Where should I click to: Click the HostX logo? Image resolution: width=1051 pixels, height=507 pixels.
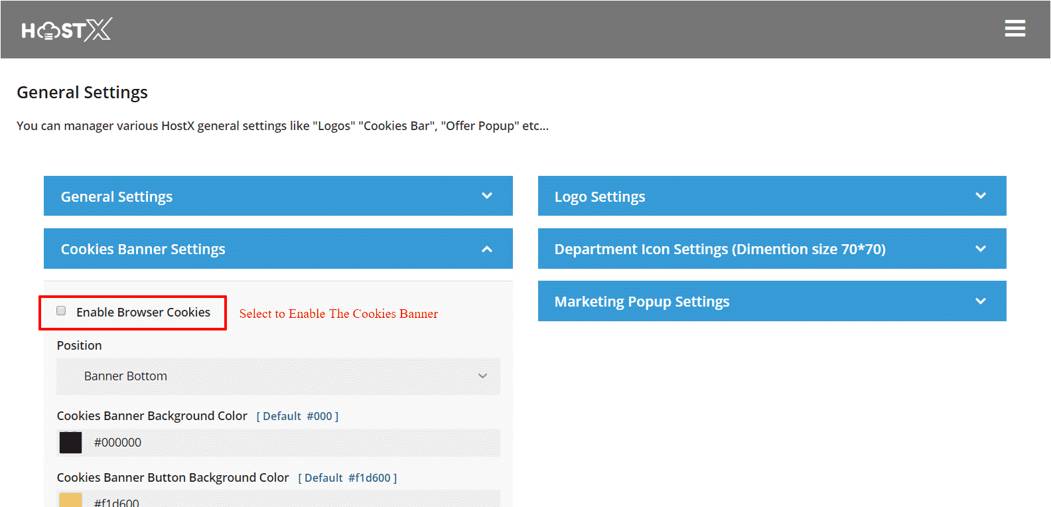pos(66,30)
